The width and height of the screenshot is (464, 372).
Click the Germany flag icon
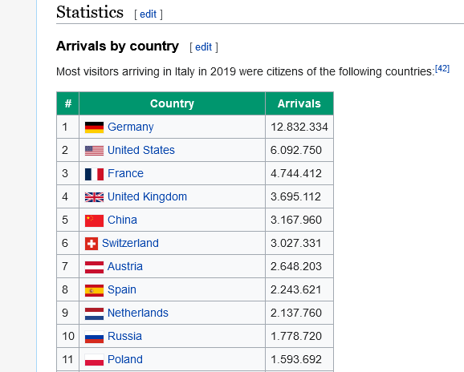[94, 127]
